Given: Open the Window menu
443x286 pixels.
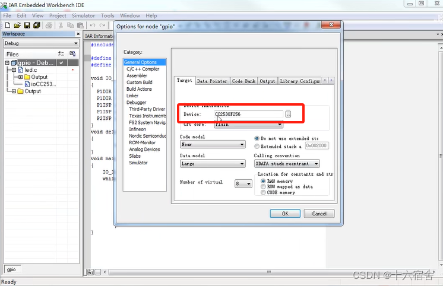Looking at the screenshot, I should [130, 15].
